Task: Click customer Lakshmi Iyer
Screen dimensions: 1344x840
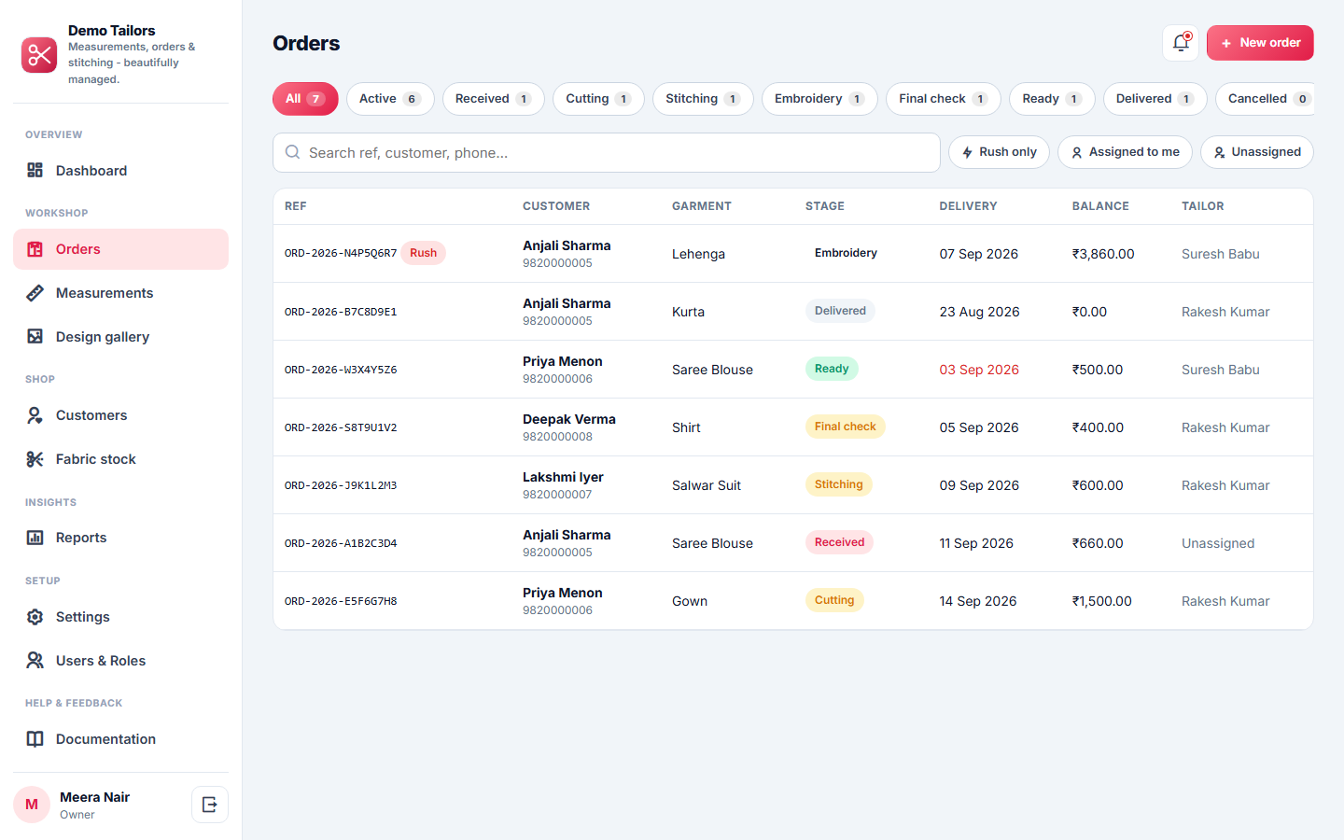Action: pyautogui.click(x=563, y=477)
